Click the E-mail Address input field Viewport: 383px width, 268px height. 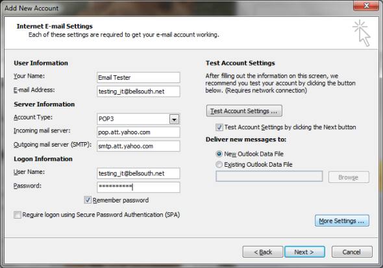coord(138,91)
